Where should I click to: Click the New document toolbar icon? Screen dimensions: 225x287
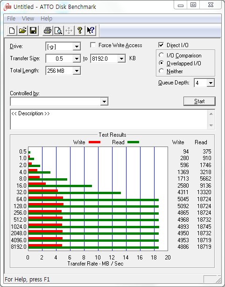(x=12, y=30)
